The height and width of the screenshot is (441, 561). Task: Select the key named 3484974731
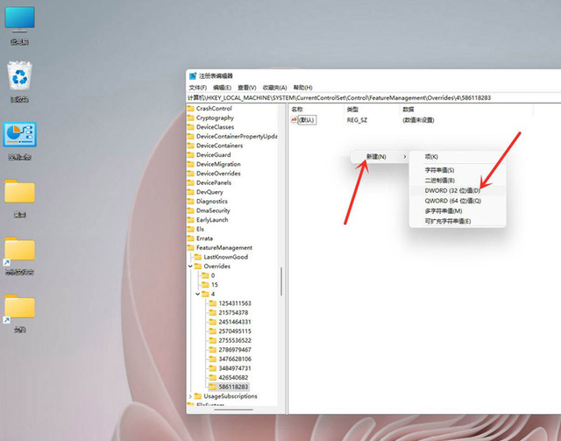(235, 368)
